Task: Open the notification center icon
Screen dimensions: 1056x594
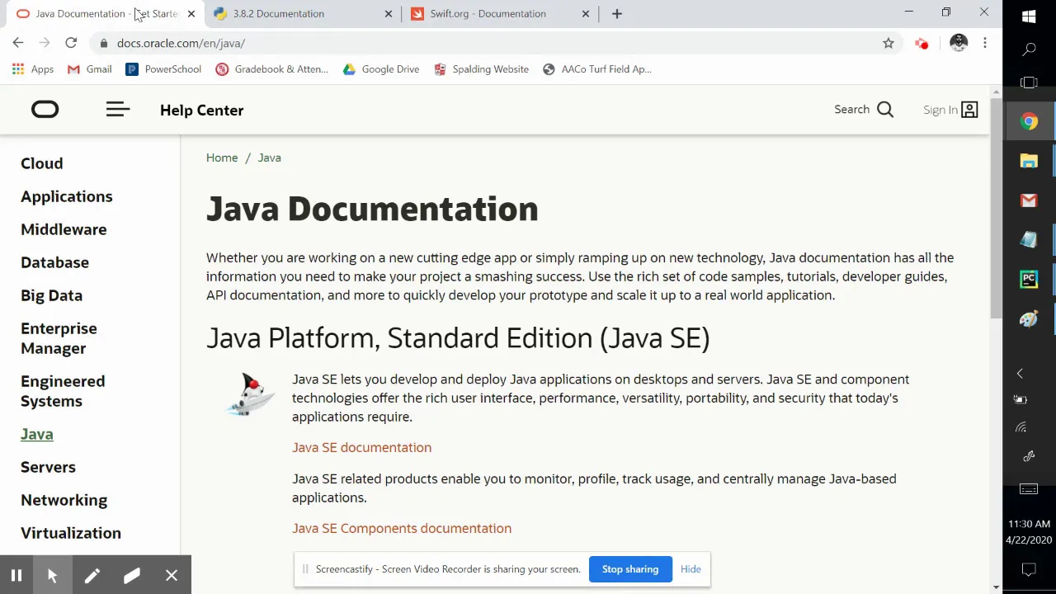Action: [1029, 569]
